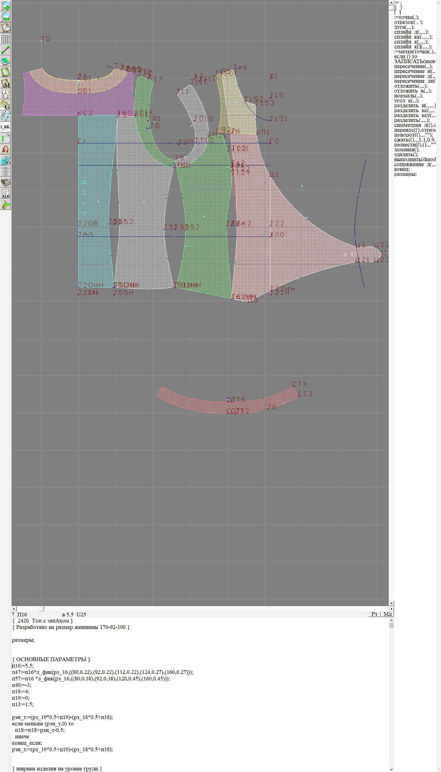Click the i_66 toolbar button
This screenshot has height=772, width=441.
[x=6, y=127]
